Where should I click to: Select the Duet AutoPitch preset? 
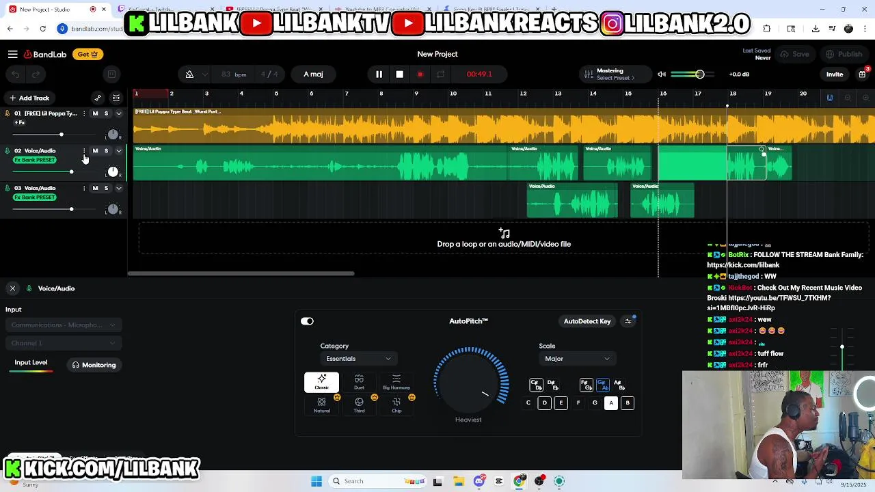coord(359,382)
